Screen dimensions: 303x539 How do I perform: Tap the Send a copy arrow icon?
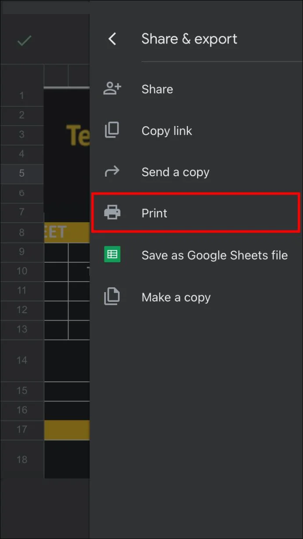pos(112,171)
